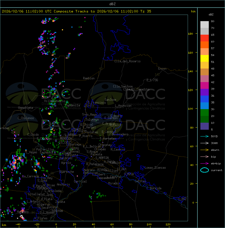Screen dimensions: 225x228
Task: Pick the light gray top legend swatch
Action: (x=204, y=25)
